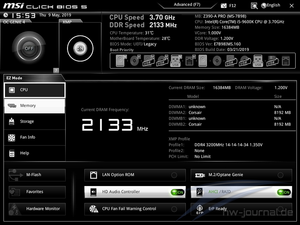Turn on the OC Genie 4 knob
Image resolution: width=300 pixels, height=225 pixels.
29,48
